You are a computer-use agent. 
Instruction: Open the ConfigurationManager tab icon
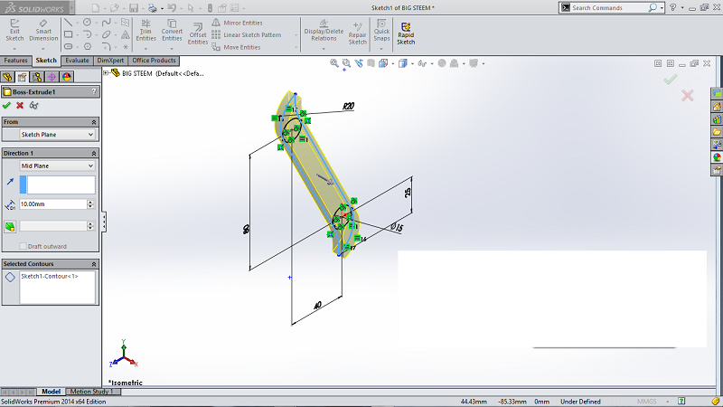point(37,77)
